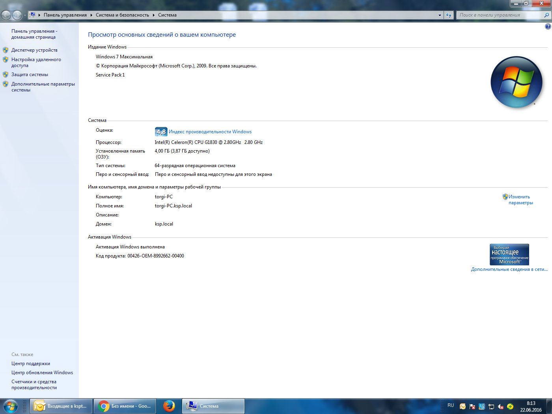
Task: Click "Панель управления" breadcrumb
Action: point(65,15)
